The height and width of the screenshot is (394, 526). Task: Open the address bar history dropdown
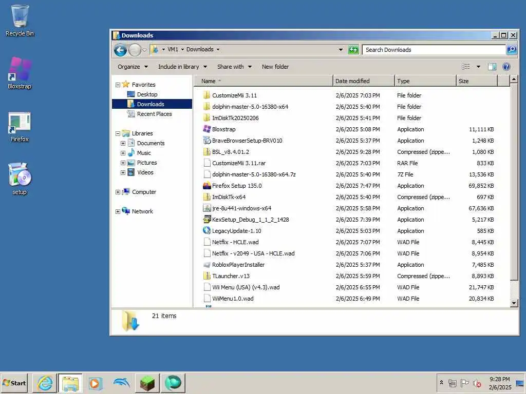tap(341, 50)
